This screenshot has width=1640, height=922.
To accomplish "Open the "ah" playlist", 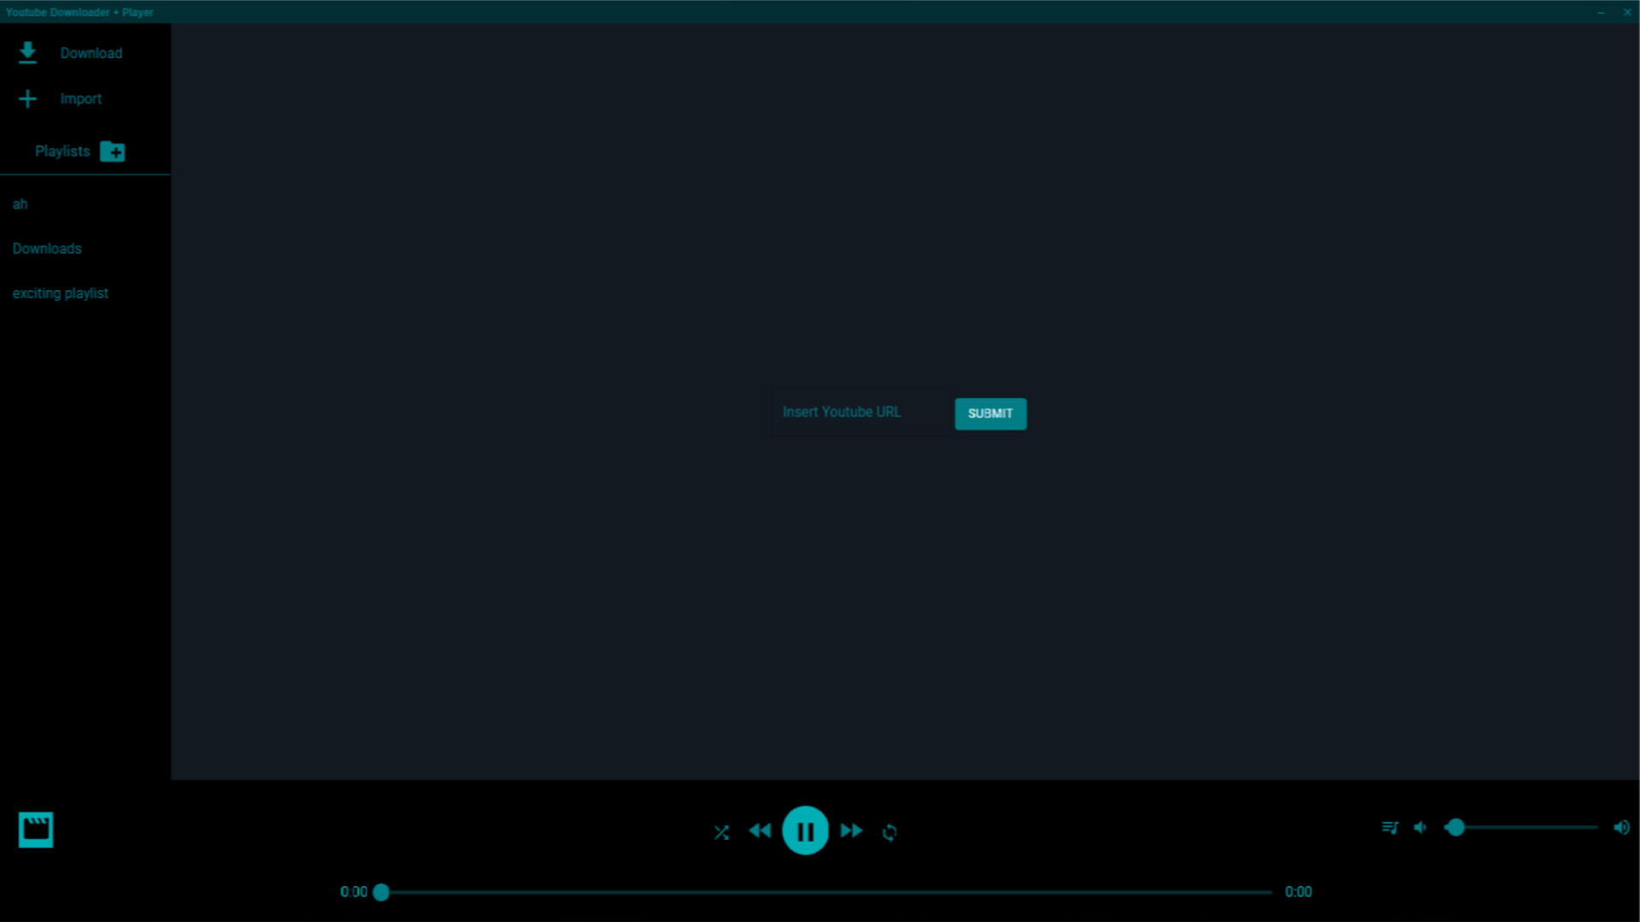I will (20, 204).
